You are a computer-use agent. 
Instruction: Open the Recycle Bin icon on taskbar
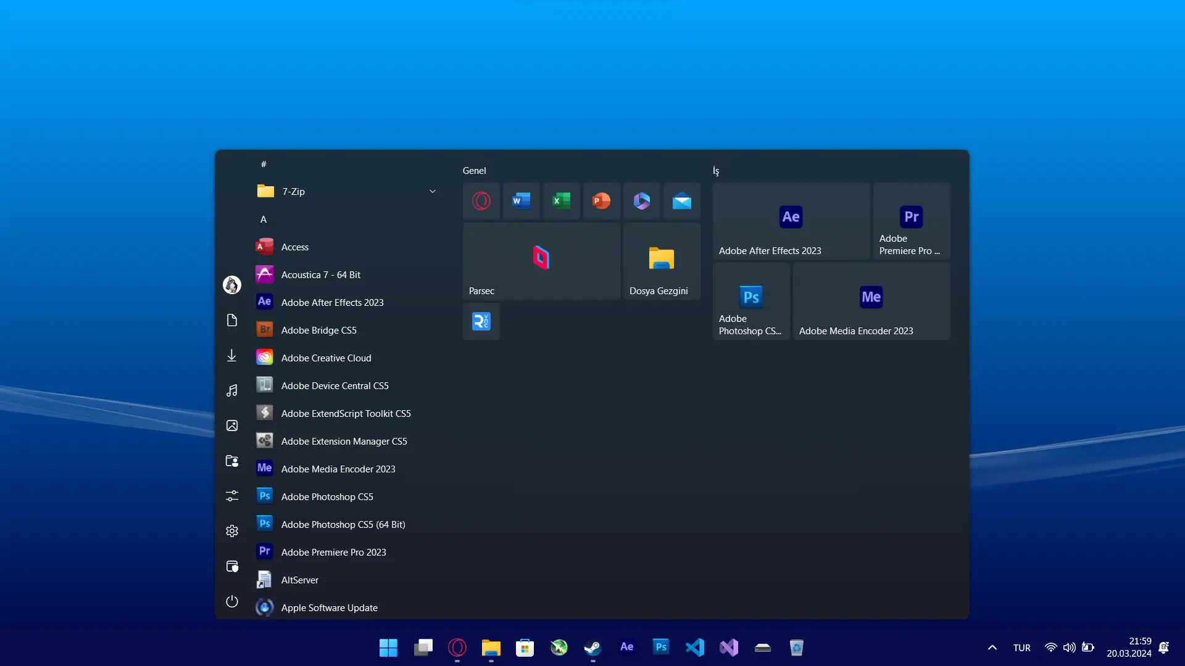(x=797, y=647)
